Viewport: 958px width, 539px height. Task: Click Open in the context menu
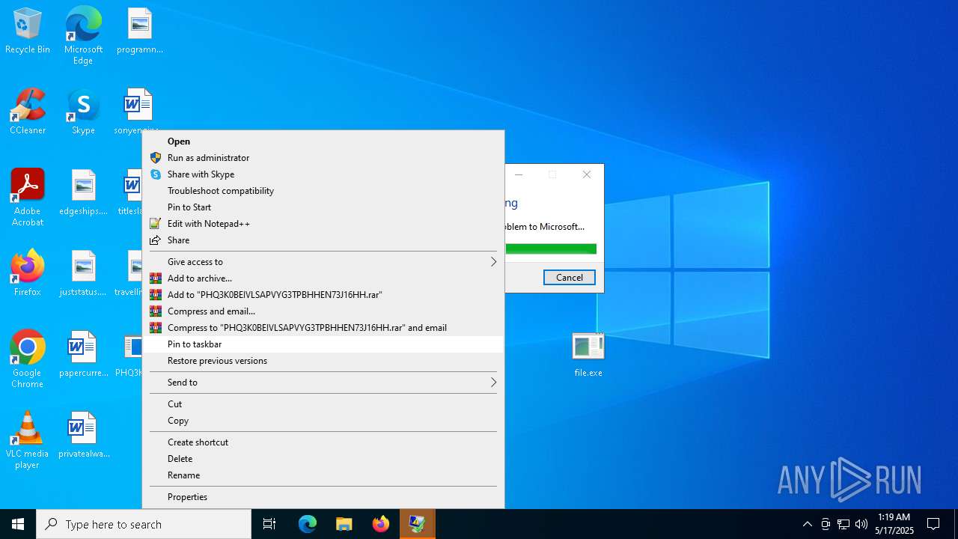click(323, 141)
